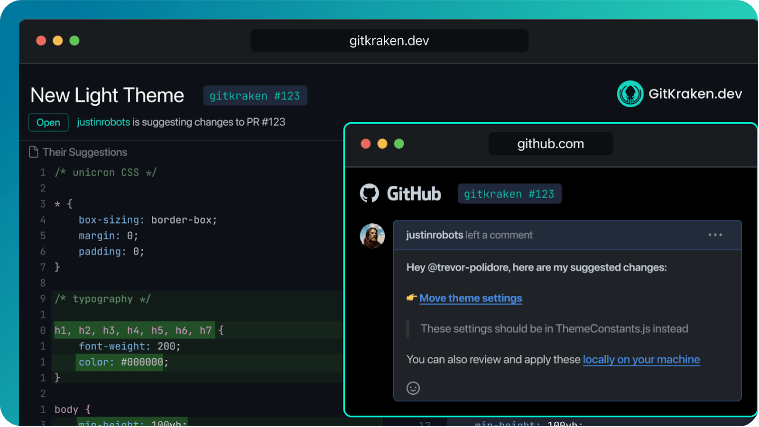Viewport: 759px width, 427px height.
Task: Minimize the gitkraken.dev window with the yellow button
Action: tap(58, 41)
